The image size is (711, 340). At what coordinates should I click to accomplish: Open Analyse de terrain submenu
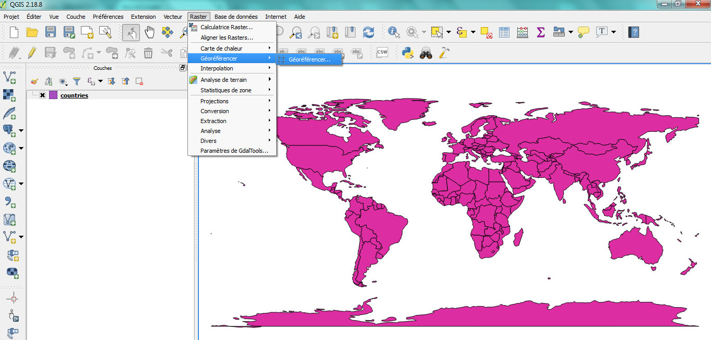[x=232, y=80]
